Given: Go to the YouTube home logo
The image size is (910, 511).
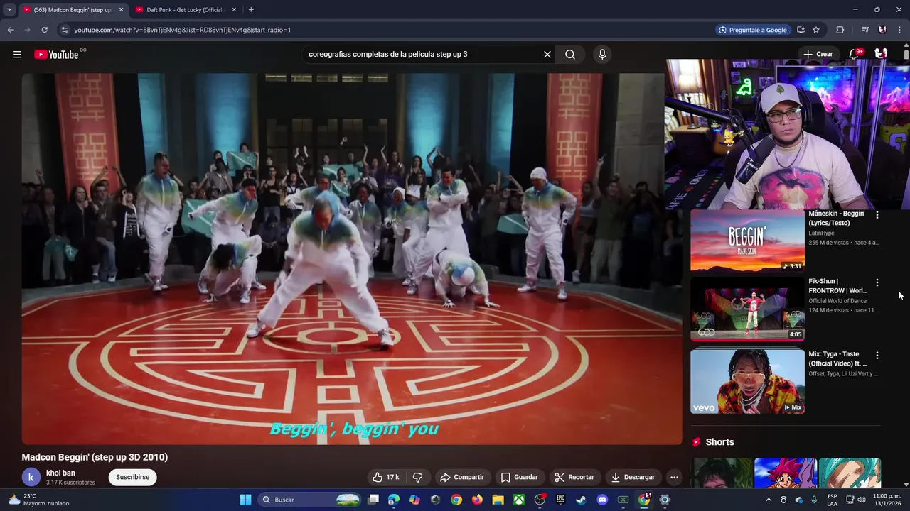Looking at the screenshot, I should point(56,55).
